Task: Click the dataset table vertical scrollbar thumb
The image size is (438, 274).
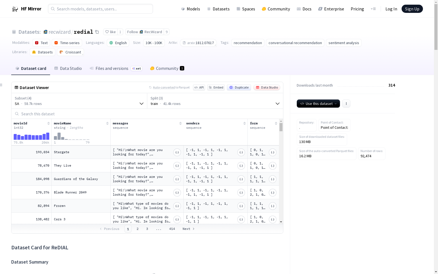Action: click(281, 127)
